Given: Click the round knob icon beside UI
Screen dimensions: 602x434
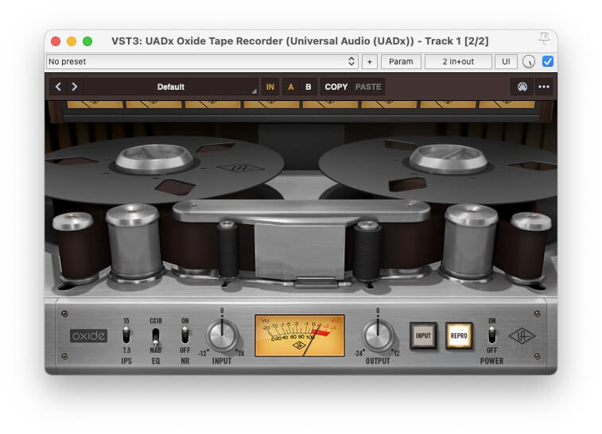Looking at the screenshot, I should [x=529, y=61].
